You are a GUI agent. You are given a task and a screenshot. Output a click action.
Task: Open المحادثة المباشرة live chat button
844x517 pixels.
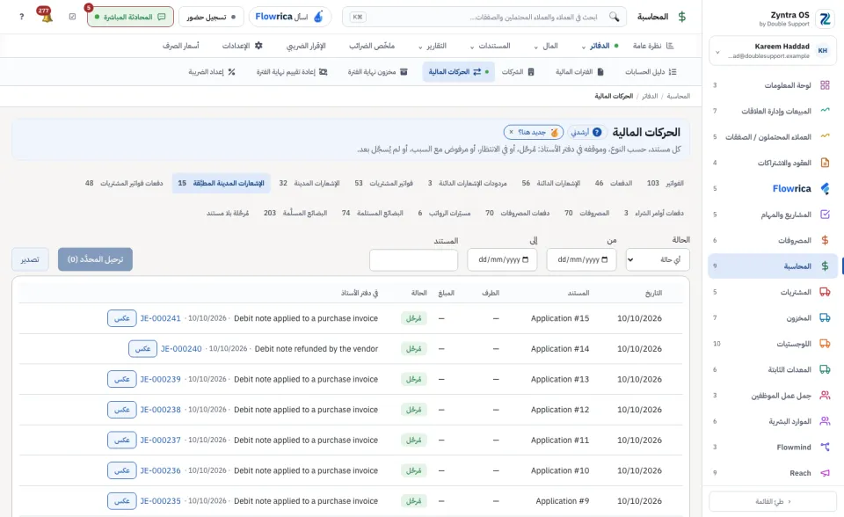pyautogui.click(x=130, y=17)
